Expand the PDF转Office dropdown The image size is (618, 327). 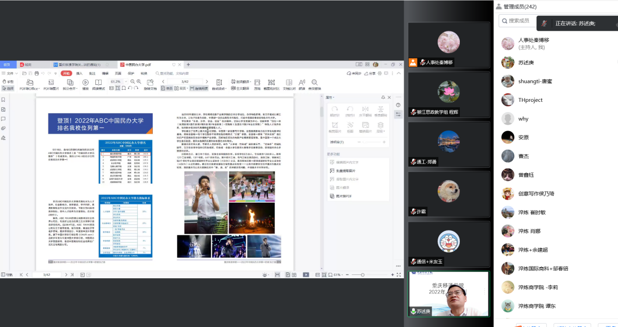[30, 89]
